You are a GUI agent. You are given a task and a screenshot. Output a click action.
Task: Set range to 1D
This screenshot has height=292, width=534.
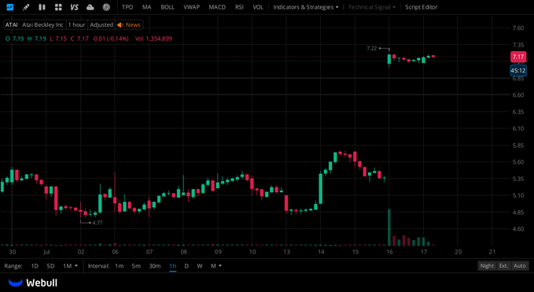(35, 266)
